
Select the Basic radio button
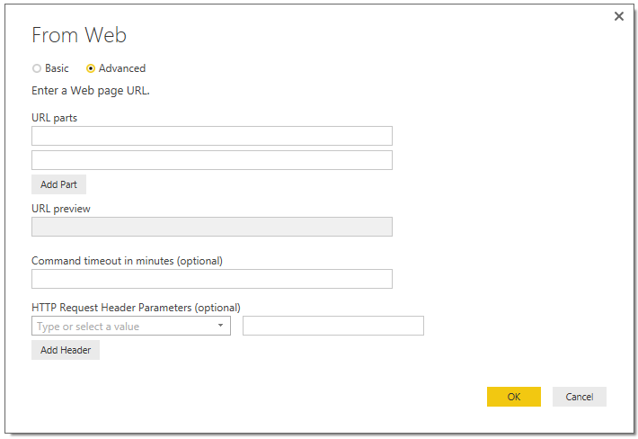tap(37, 68)
